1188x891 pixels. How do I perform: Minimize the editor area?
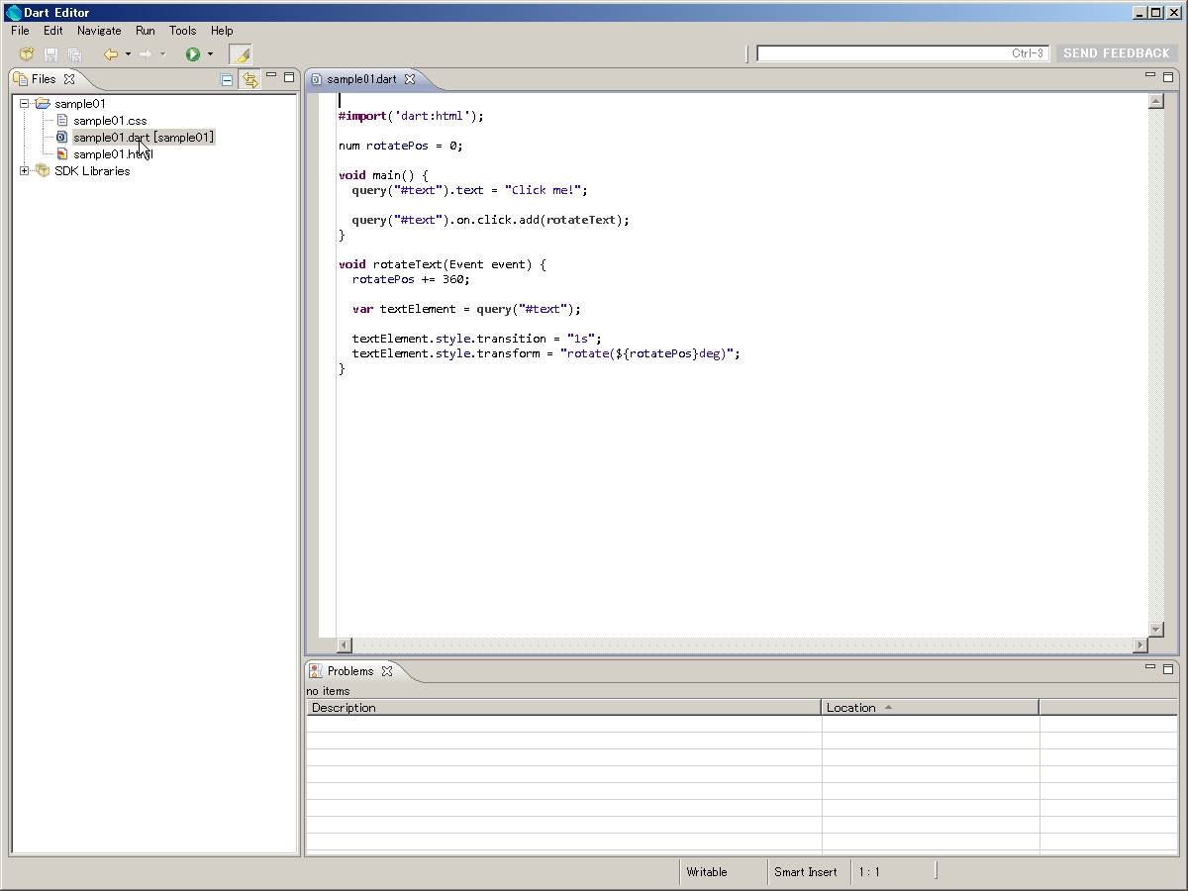[x=1150, y=76]
